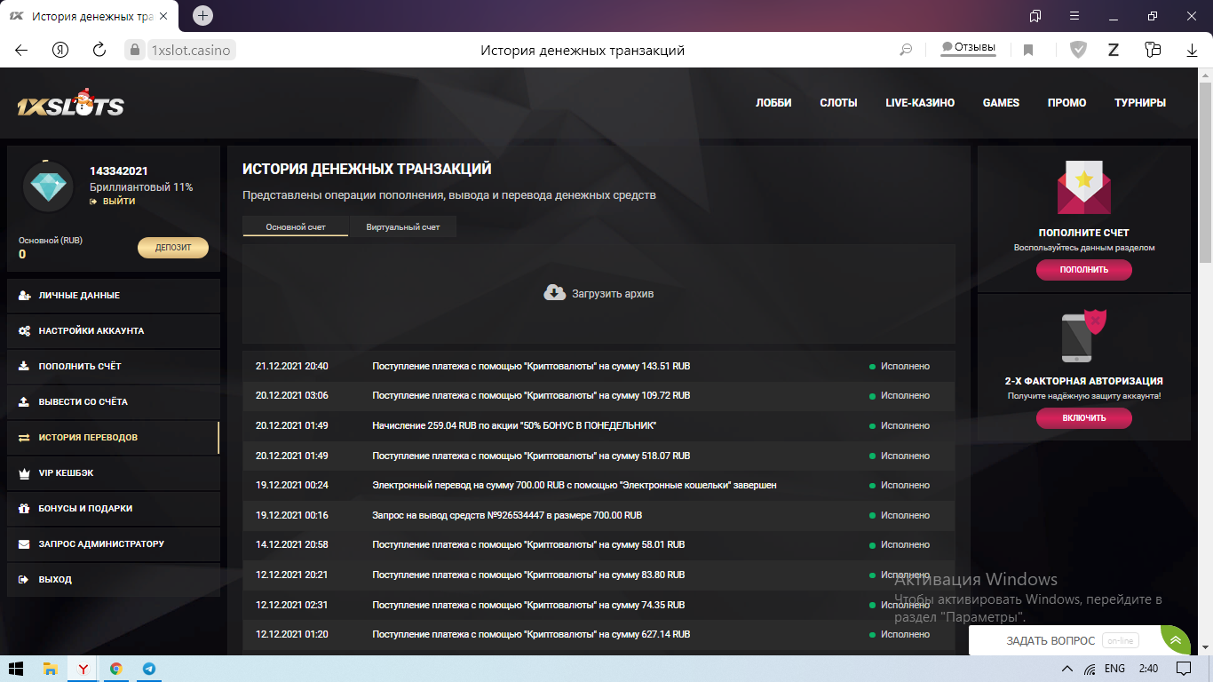Click the bookmark icon in address bar
Viewport: 1213px width, 682px height.
pyautogui.click(x=1028, y=50)
